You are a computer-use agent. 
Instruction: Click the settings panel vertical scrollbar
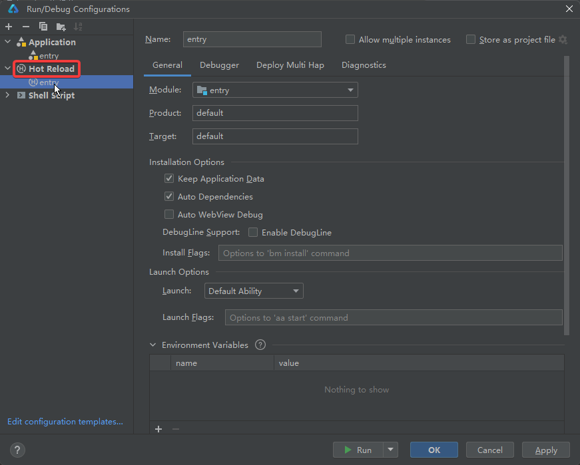566,196
